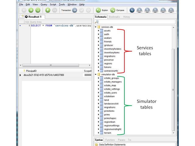Click the PrincipalID column header
195x146 pixels.
click(32, 71)
